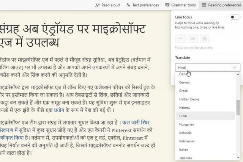
Task: Pick Hebrew from the dropdown list
Action: [x=205, y=108]
